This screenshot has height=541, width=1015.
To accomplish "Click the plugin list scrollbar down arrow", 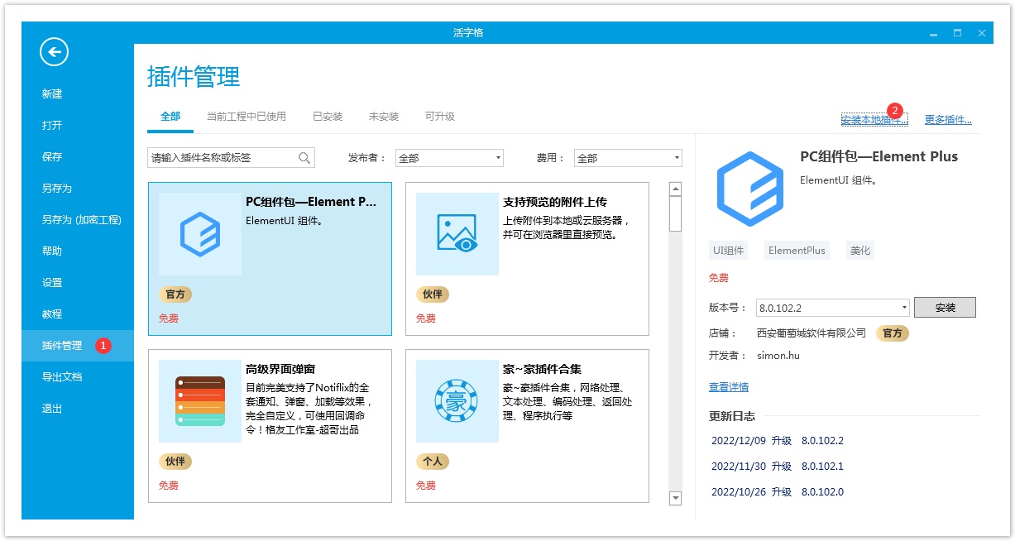I will coord(676,498).
